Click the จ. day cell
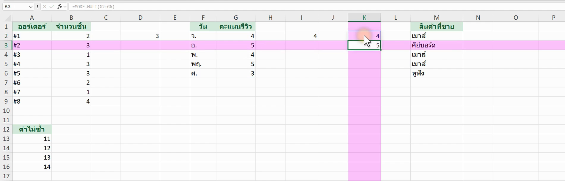This screenshot has width=565, height=181. tap(203, 36)
